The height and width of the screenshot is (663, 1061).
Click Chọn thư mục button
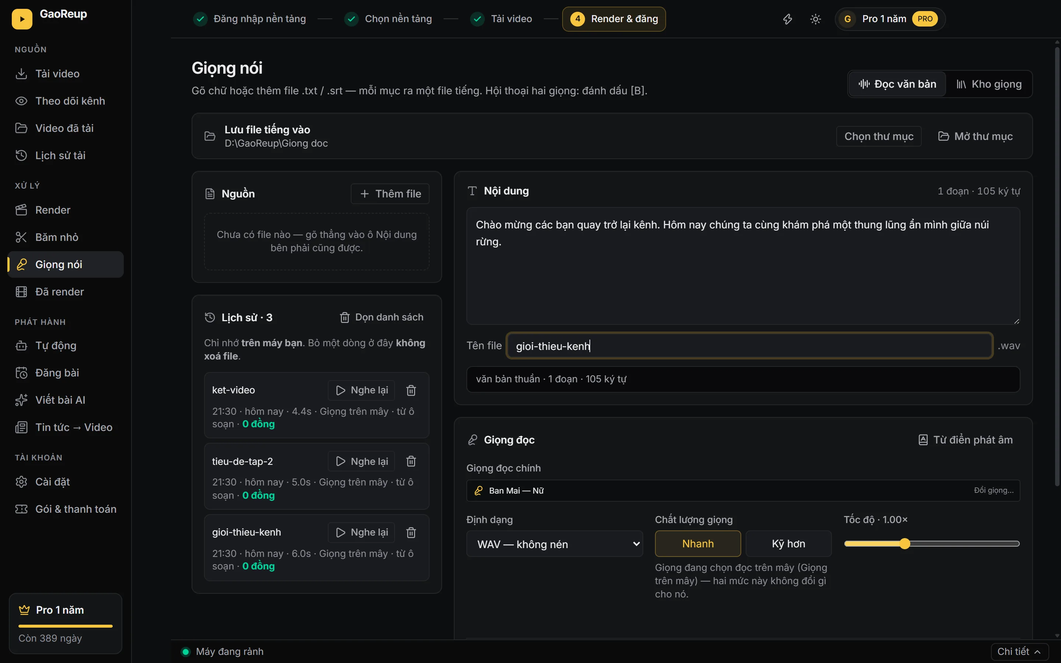(879, 136)
